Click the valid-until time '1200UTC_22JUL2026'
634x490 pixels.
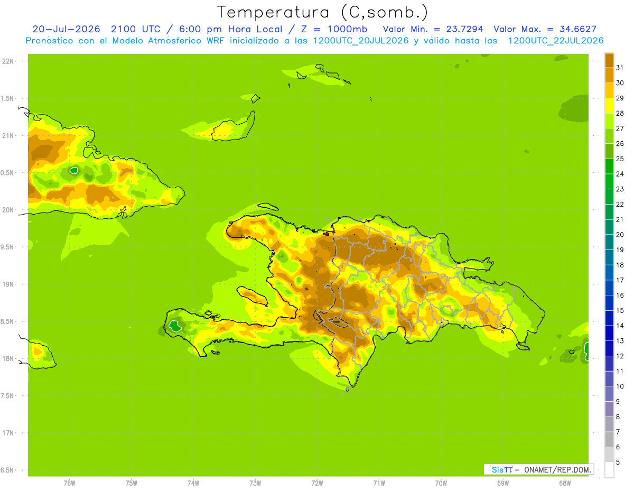click(x=556, y=41)
